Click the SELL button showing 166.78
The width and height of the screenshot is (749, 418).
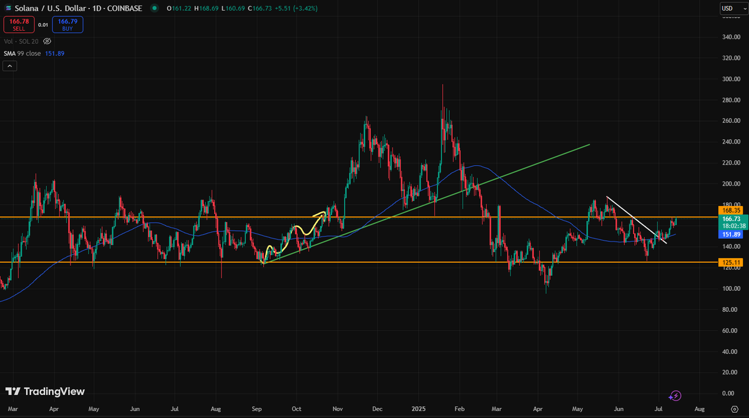point(19,26)
